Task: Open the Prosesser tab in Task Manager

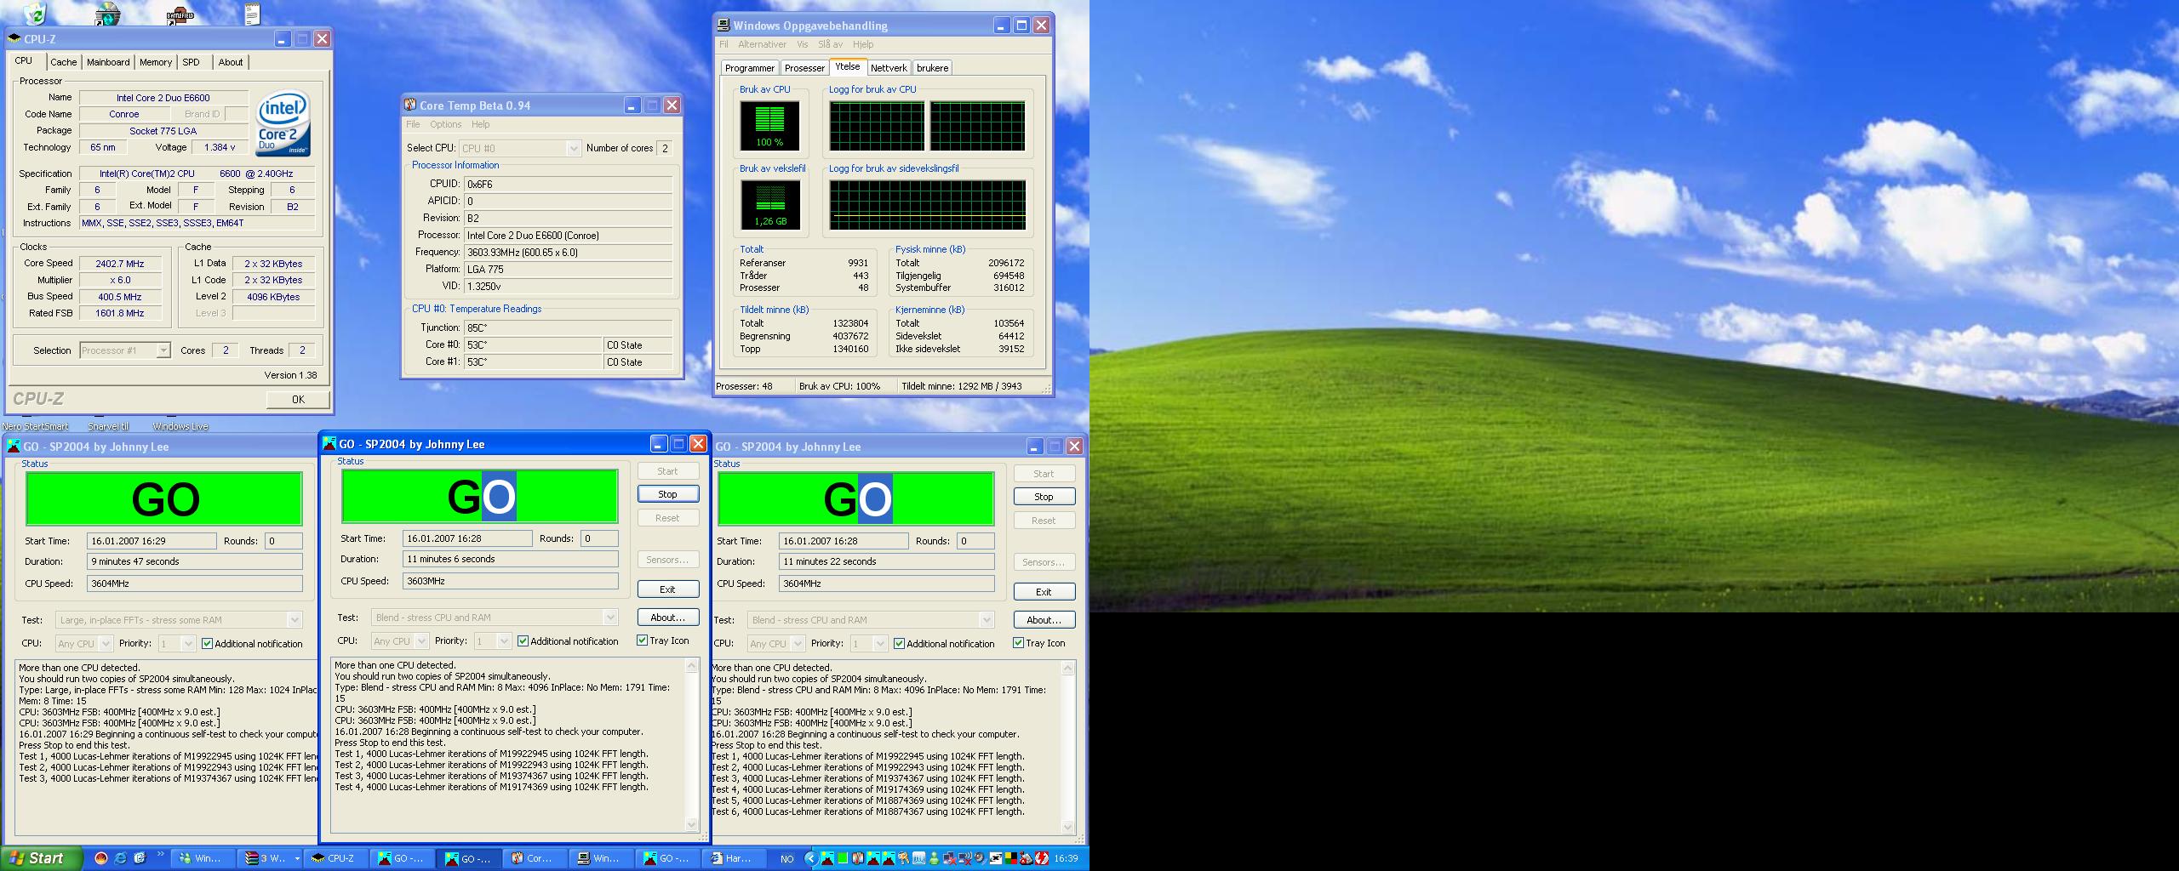Action: click(804, 68)
